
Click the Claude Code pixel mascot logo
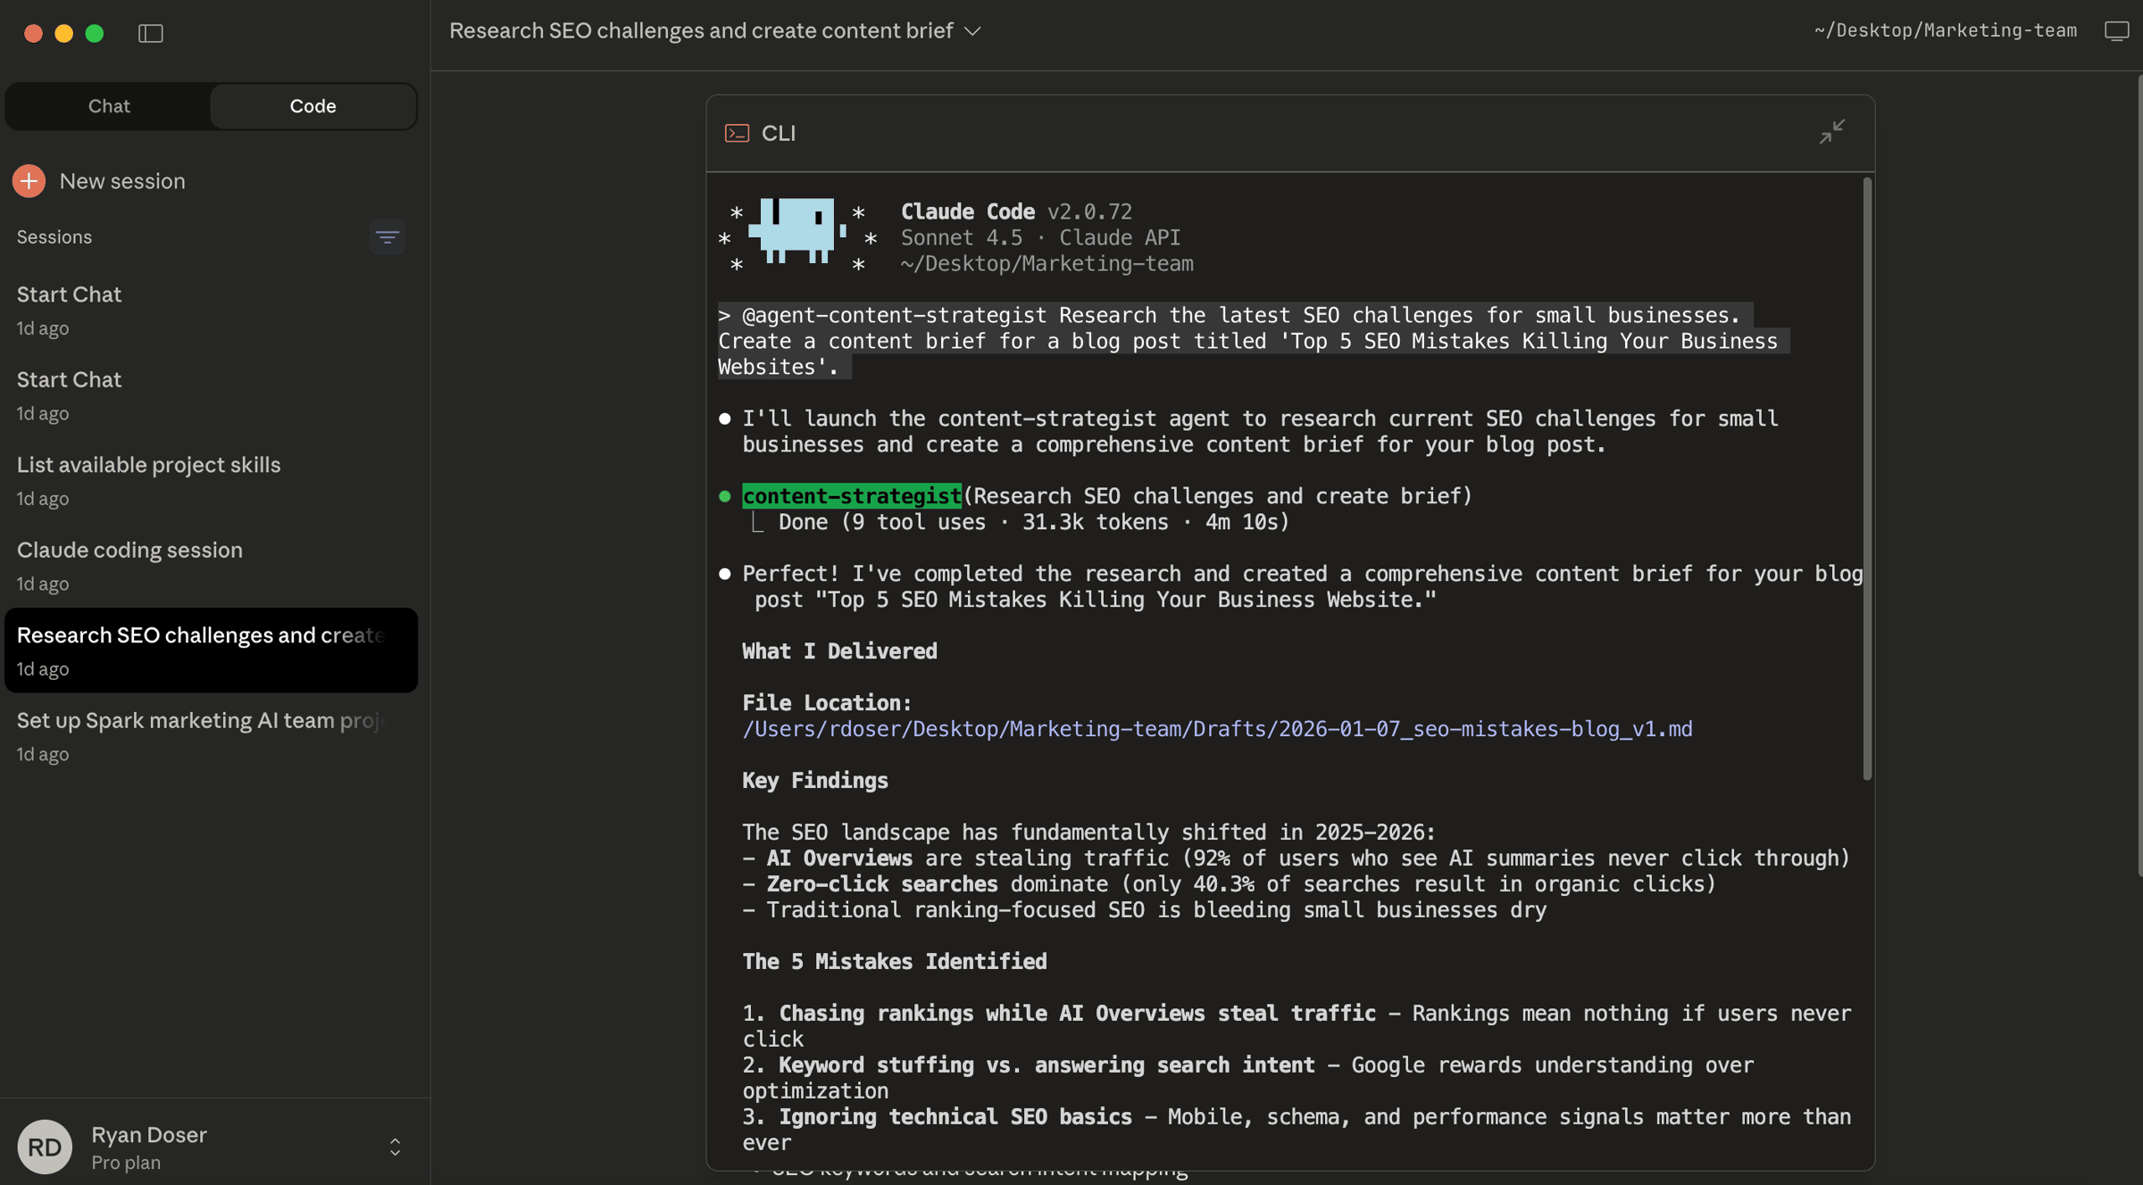point(796,231)
